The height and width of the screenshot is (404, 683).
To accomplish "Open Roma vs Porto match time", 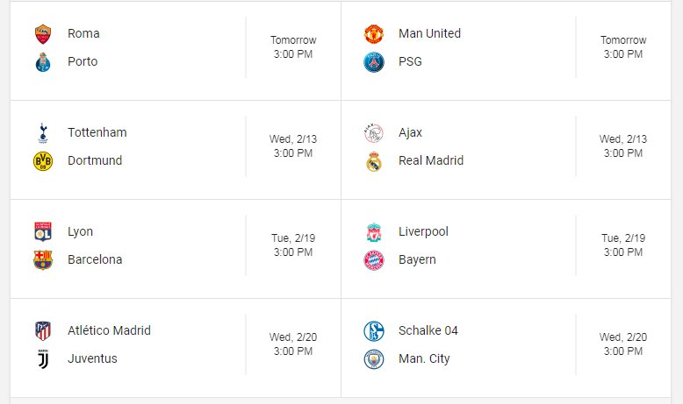I will click(293, 47).
